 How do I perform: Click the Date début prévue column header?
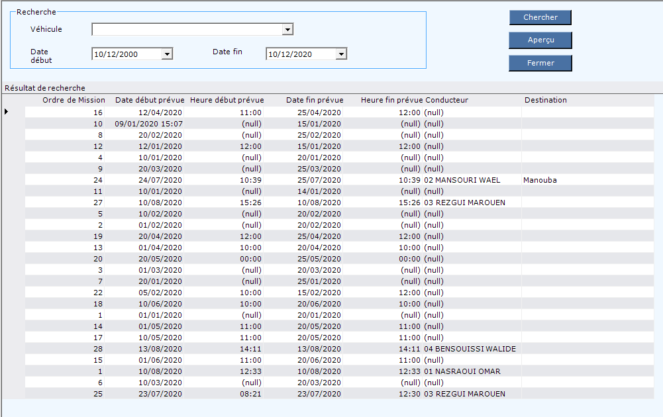pos(150,100)
